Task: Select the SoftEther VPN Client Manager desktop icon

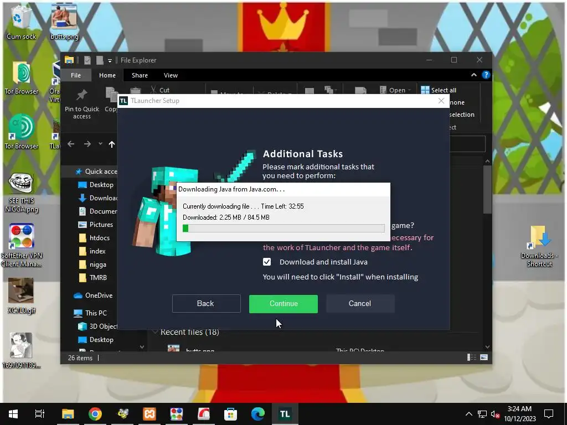Action: pos(22,246)
